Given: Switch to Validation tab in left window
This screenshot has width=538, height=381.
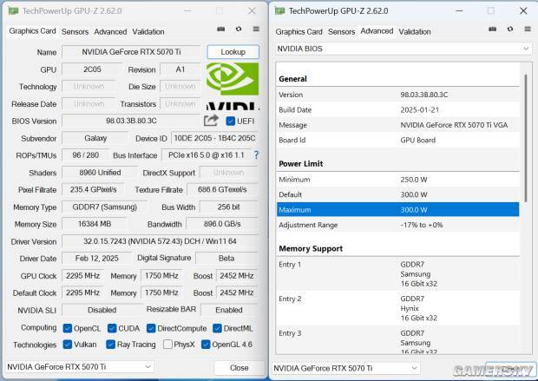Looking at the screenshot, I should point(148,31).
